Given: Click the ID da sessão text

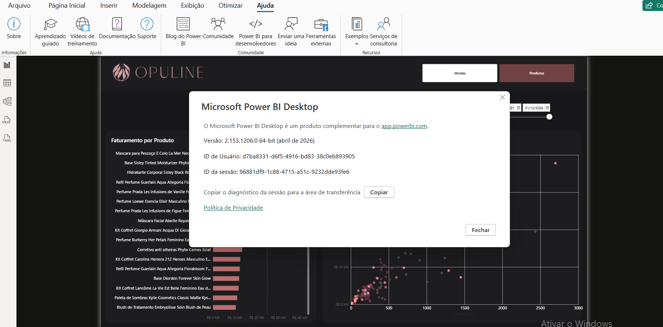Looking at the screenshot, I should pos(276,172).
